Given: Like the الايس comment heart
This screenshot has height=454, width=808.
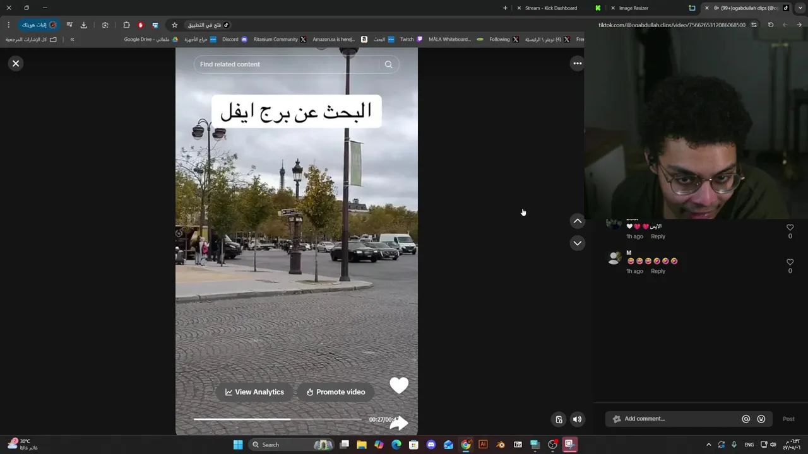Looking at the screenshot, I should 790,228.
